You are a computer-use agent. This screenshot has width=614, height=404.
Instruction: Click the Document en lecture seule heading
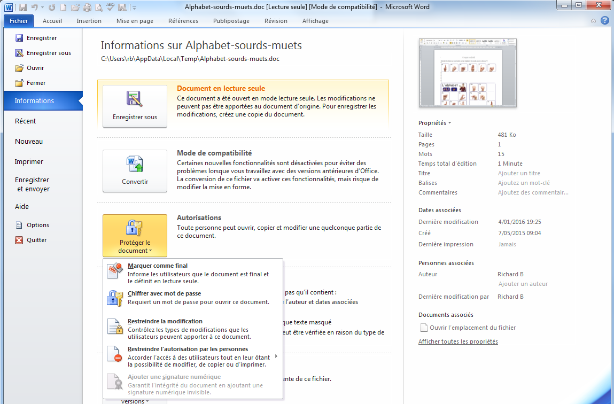click(221, 89)
